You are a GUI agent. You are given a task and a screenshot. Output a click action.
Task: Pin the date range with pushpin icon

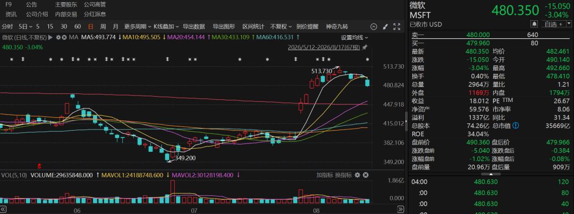pos(365,48)
